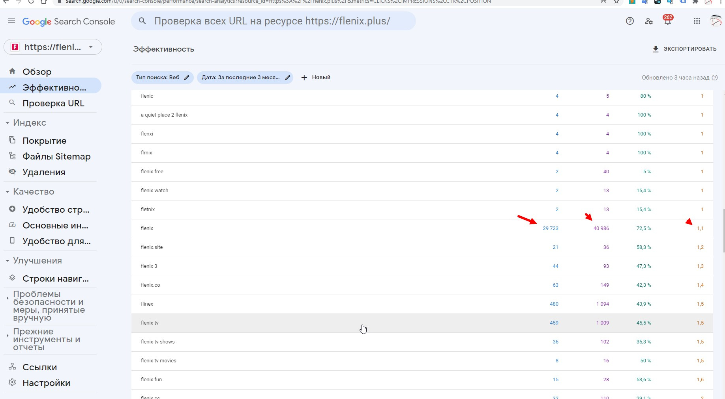Open the hamburger main menu
The image size is (725, 399).
coord(11,21)
